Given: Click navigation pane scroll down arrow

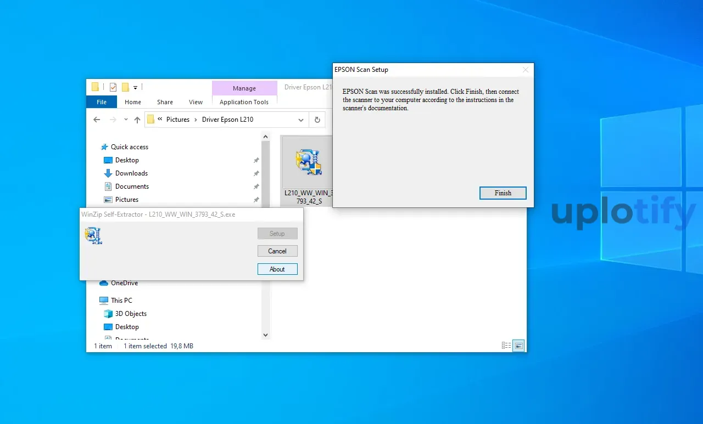Looking at the screenshot, I should click(265, 335).
